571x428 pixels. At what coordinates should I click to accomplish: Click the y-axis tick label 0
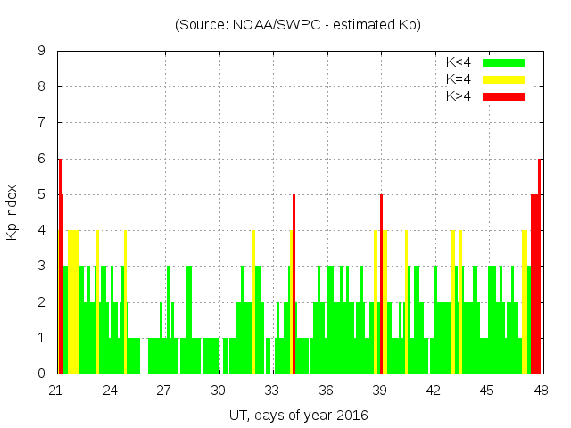(41, 374)
